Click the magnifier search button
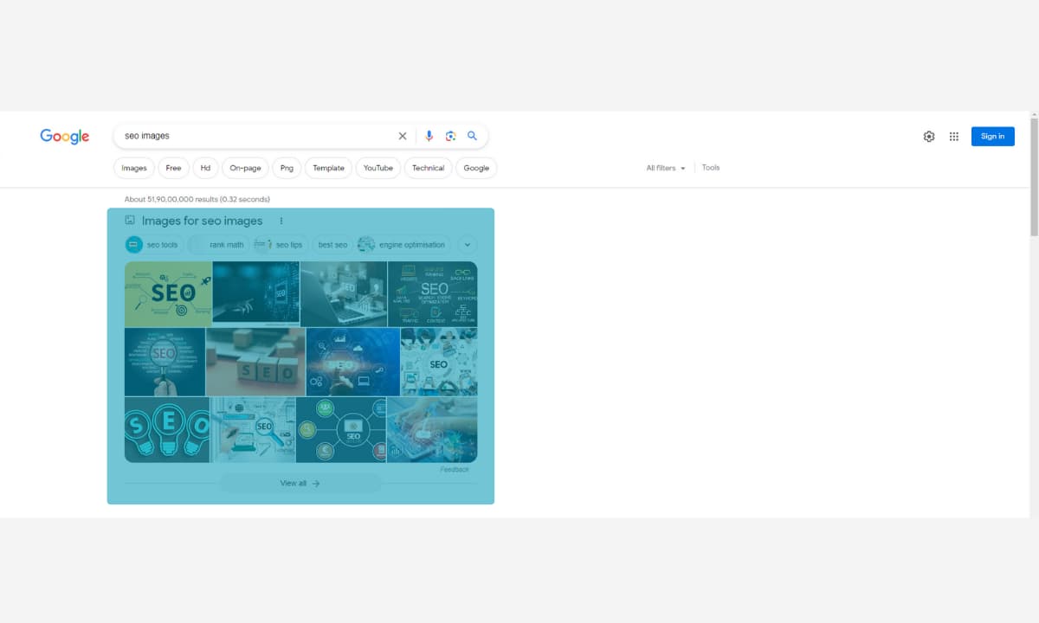Image resolution: width=1039 pixels, height=623 pixels. point(472,136)
